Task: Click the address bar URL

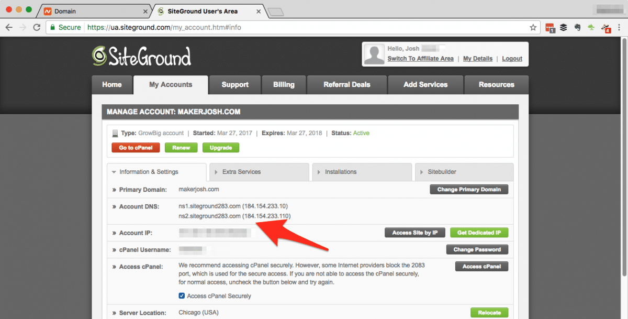Action: pos(164,27)
